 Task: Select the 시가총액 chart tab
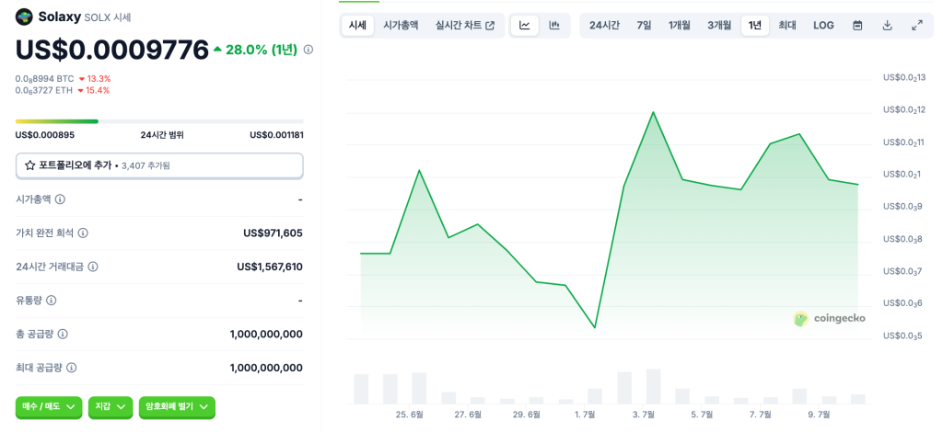[x=401, y=25]
